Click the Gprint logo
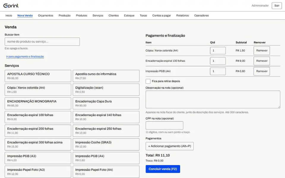The height and width of the screenshot is (178, 285). [x=11, y=6]
